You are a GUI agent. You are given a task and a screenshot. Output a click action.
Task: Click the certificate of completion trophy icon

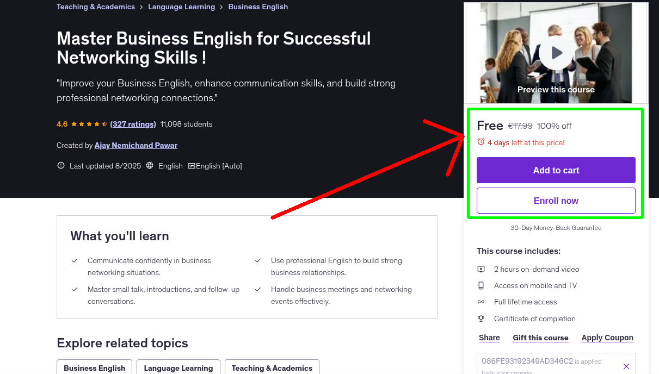[x=481, y=319]
